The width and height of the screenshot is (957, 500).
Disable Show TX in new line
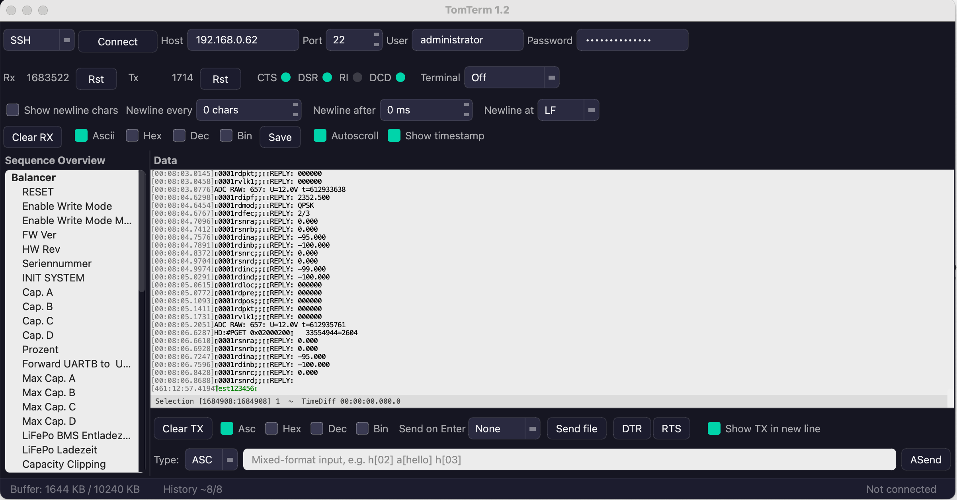[x=714, y=428]
